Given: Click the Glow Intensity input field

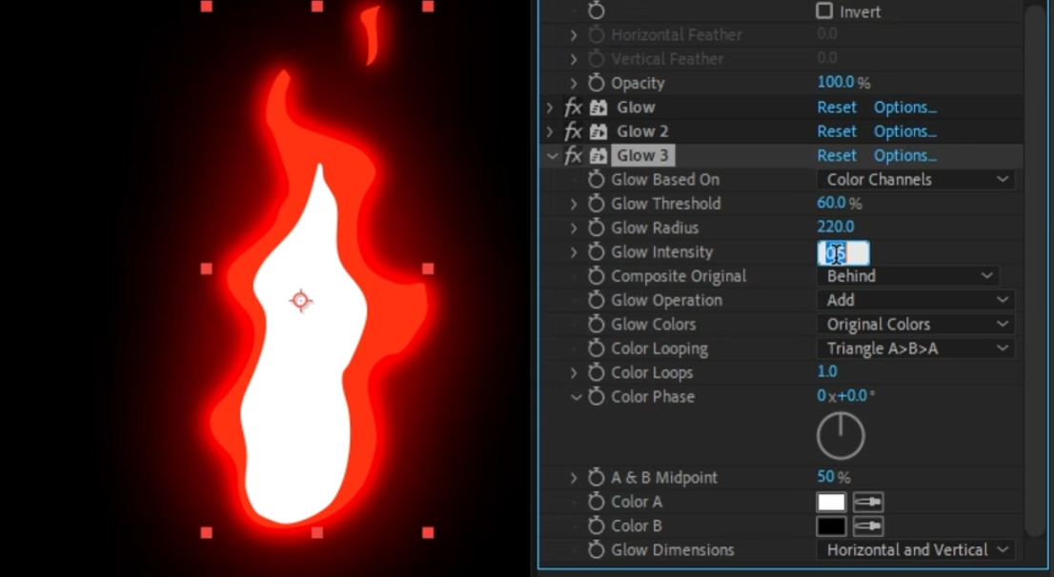Looking at the screenshot, I should click(843, 252).
